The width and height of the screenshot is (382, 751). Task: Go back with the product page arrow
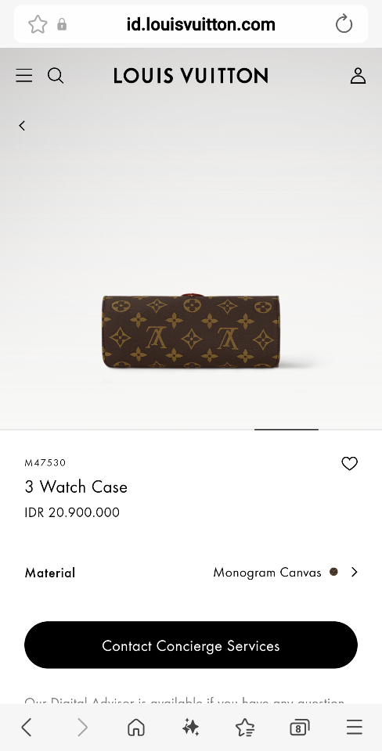22,125
